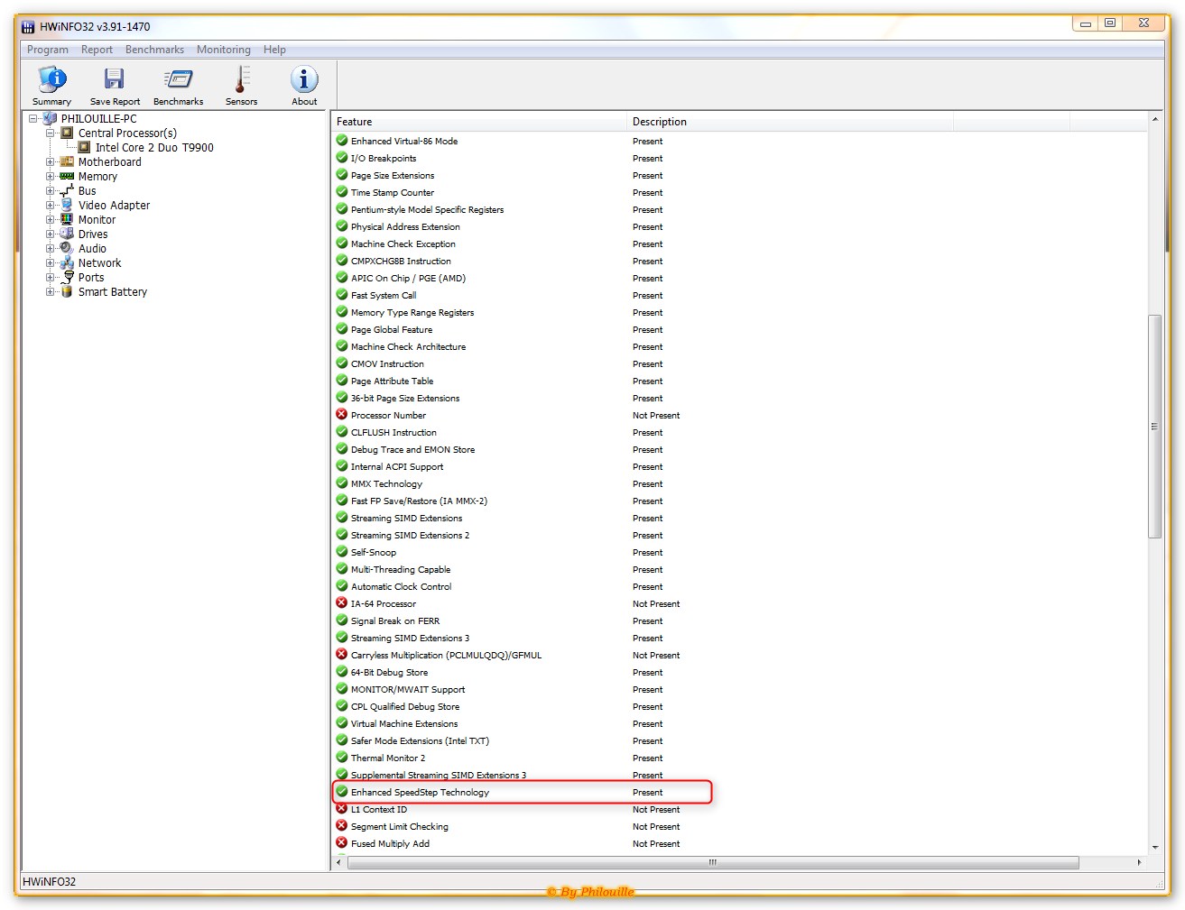This screenshot has width=1185, height=910.
Task: Click the About info icon
Action: (x=304, y=80)
